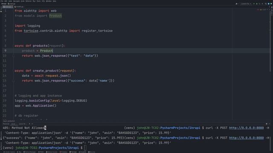
Task: Open the terminal tabs dropdown arrow
Action: click(32, 124)
